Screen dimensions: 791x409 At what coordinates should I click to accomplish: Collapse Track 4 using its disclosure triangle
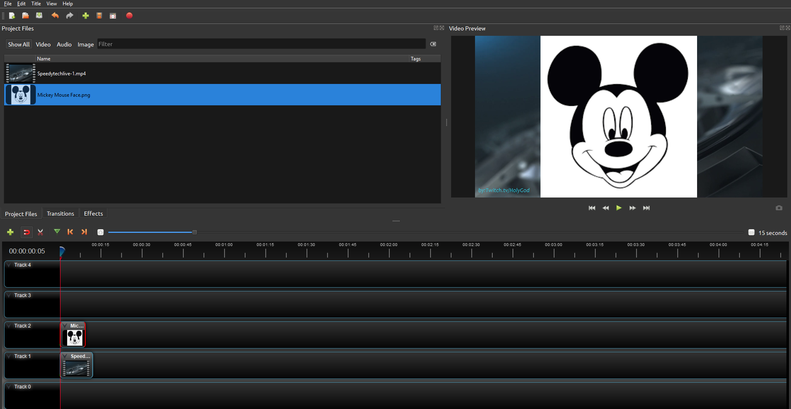(9, 265)
